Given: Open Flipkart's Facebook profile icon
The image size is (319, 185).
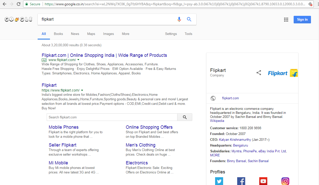Looking at the screenshot, I should pos(241,181).
